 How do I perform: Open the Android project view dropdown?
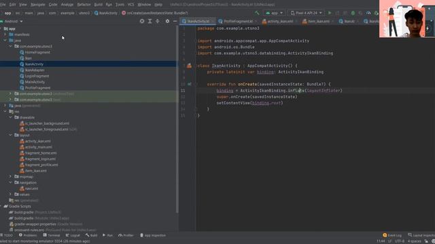pyautogui.click(x=12, y=21)
